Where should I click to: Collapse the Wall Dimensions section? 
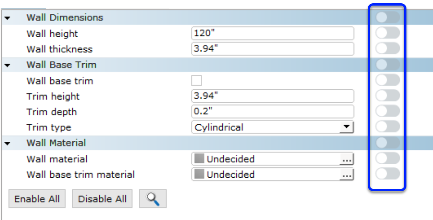[x=7, y=18]
